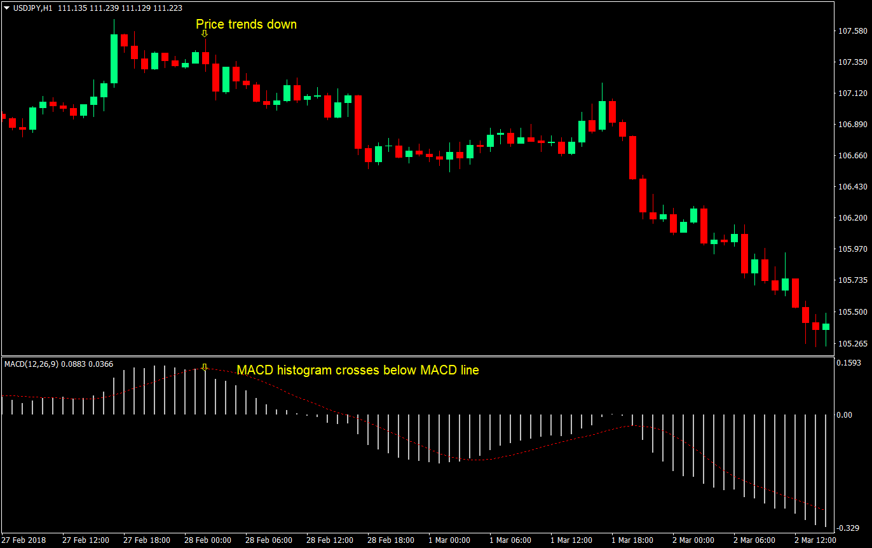This screenshot has height=548, width=872.
Task: Click the open price value 111.135
Action: pos(72,8)
